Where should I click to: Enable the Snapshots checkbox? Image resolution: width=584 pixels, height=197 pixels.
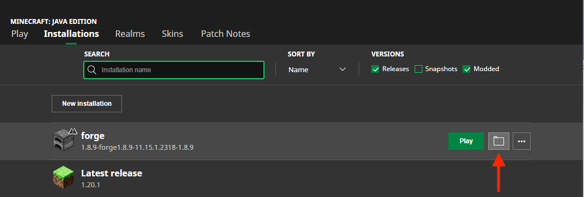(x=419, y=69)
